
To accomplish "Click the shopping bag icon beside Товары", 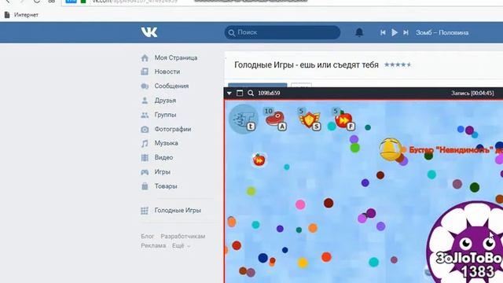I will pyautogui.click(x=145, y=186).
